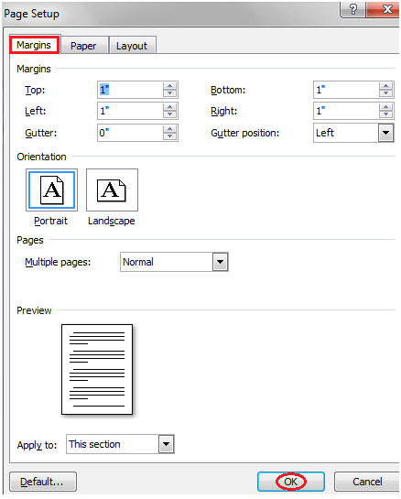Decrease the Left margin with the down arrow

[x=170, y=114]
